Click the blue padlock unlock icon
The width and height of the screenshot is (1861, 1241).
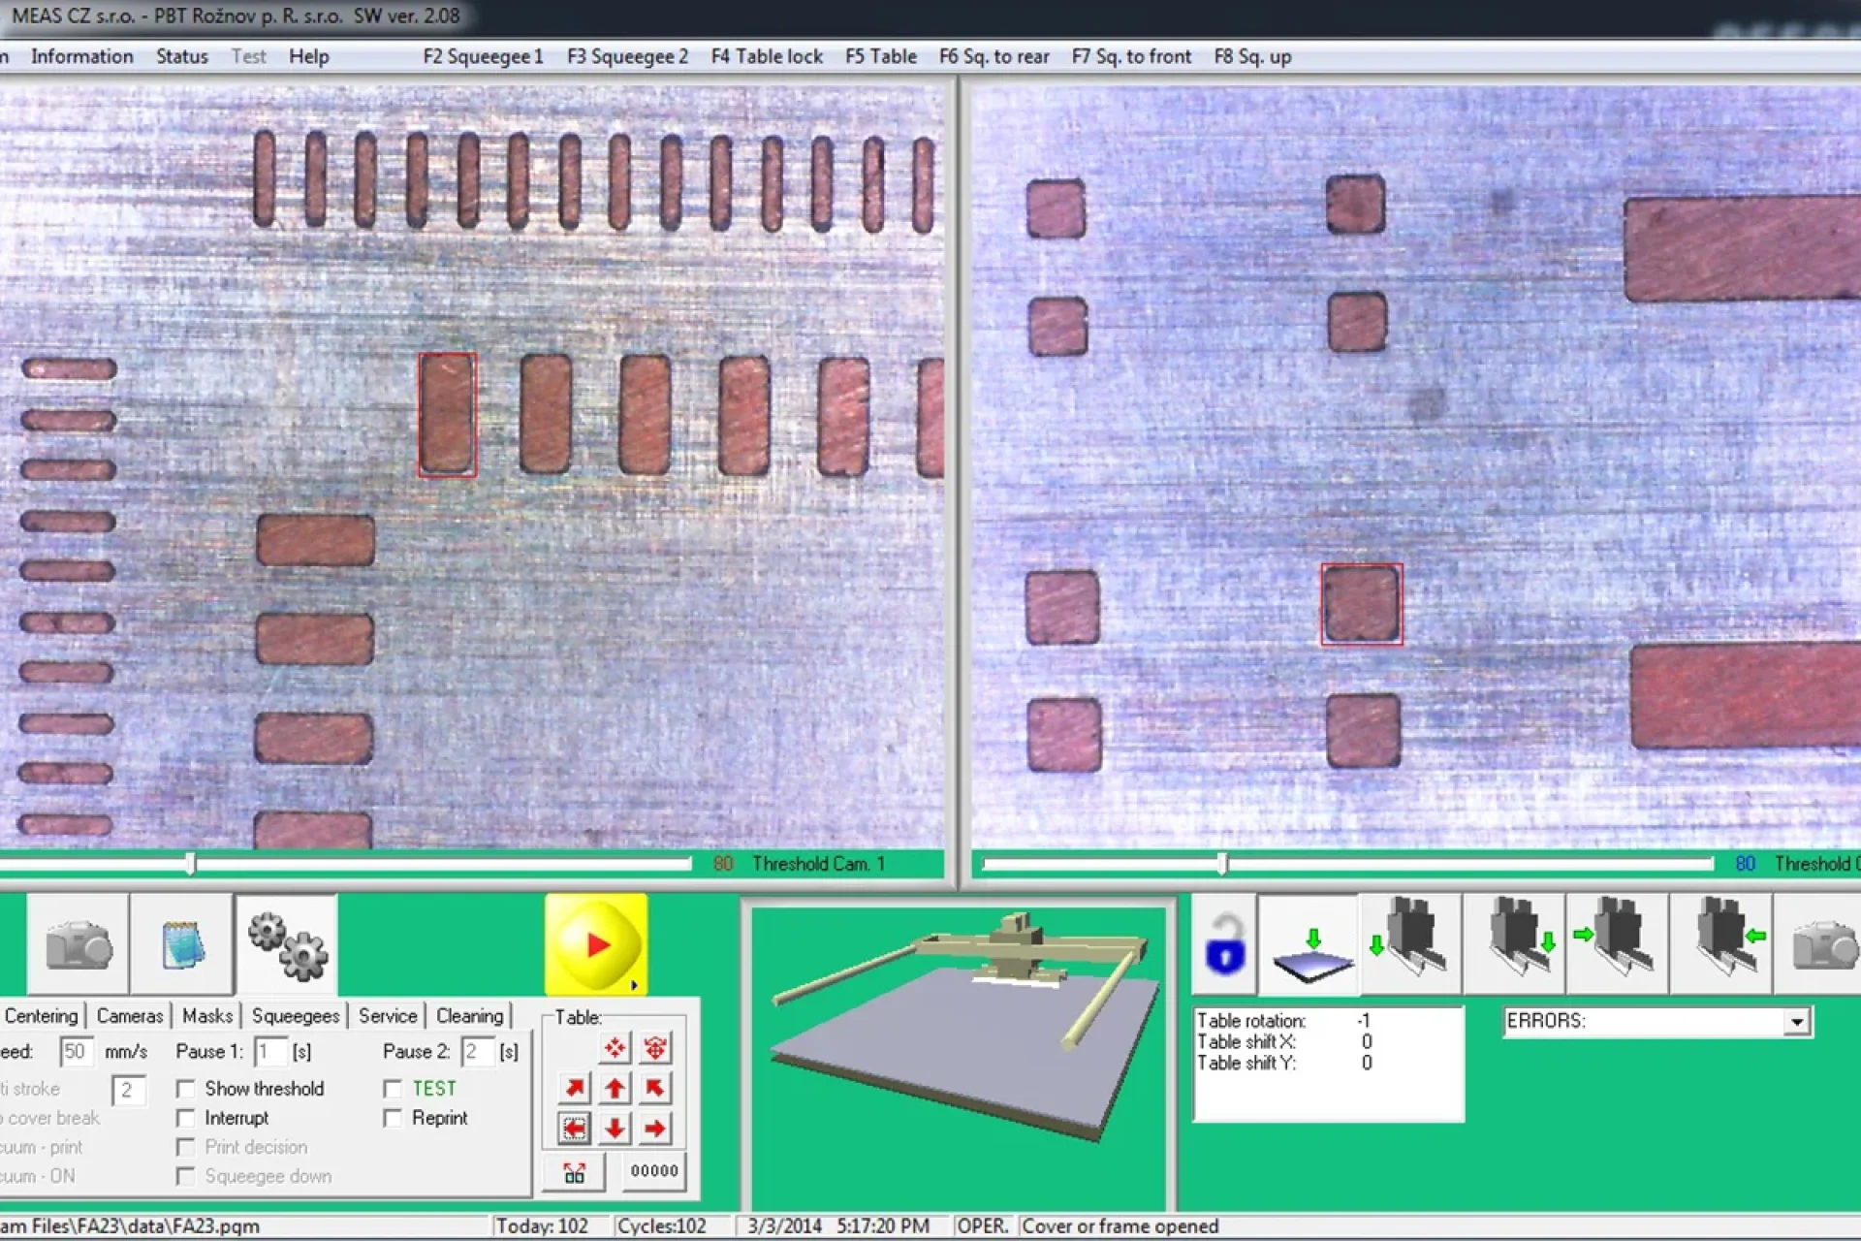pyautogui.click(x=1224, y=944)
